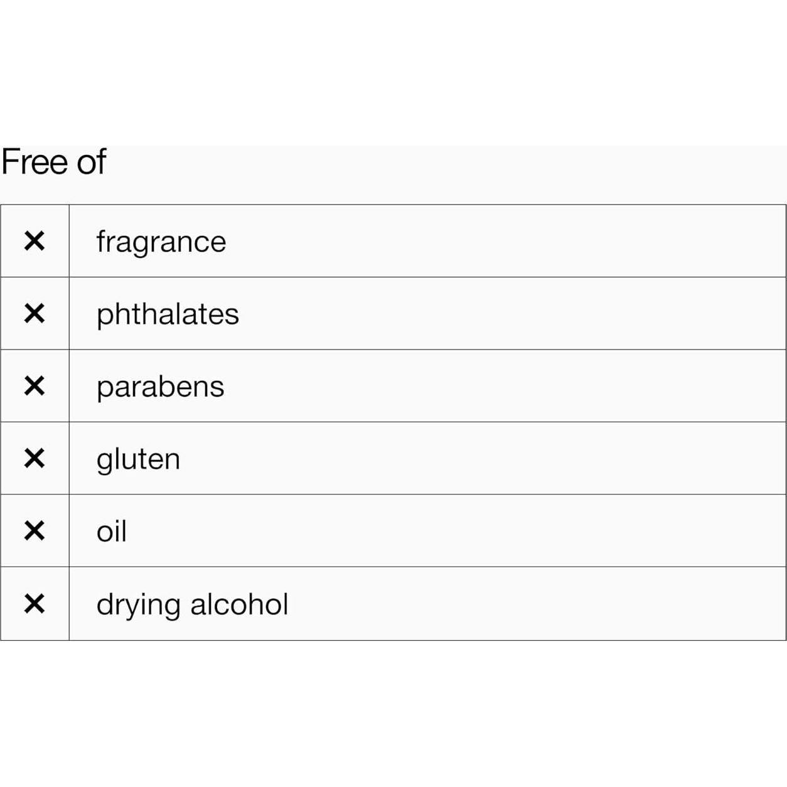787x787 pixels.
Task: Select the 'parabens' text label
Action: pyautogui.click(x=160, y=387)
